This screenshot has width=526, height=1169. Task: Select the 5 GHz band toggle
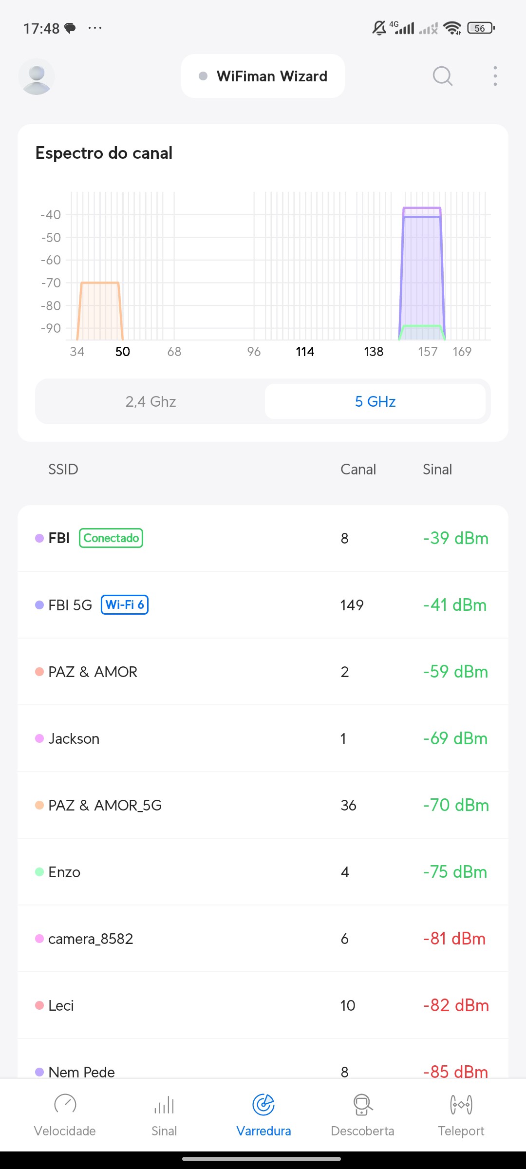click(375, 401)
